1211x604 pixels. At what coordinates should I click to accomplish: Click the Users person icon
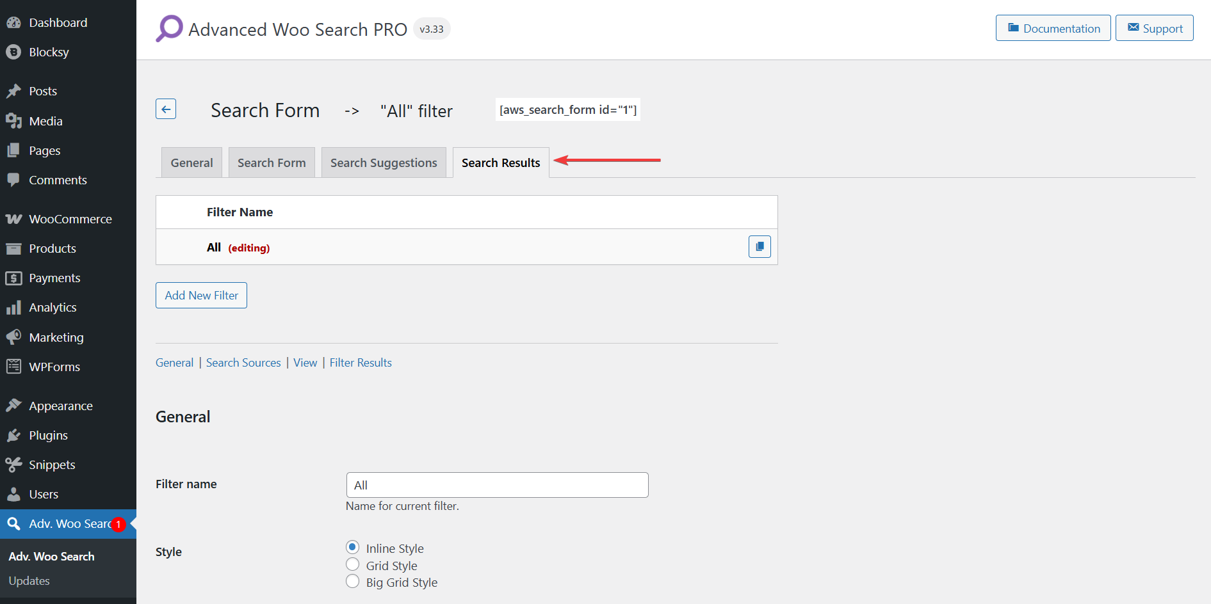(13, 494)
